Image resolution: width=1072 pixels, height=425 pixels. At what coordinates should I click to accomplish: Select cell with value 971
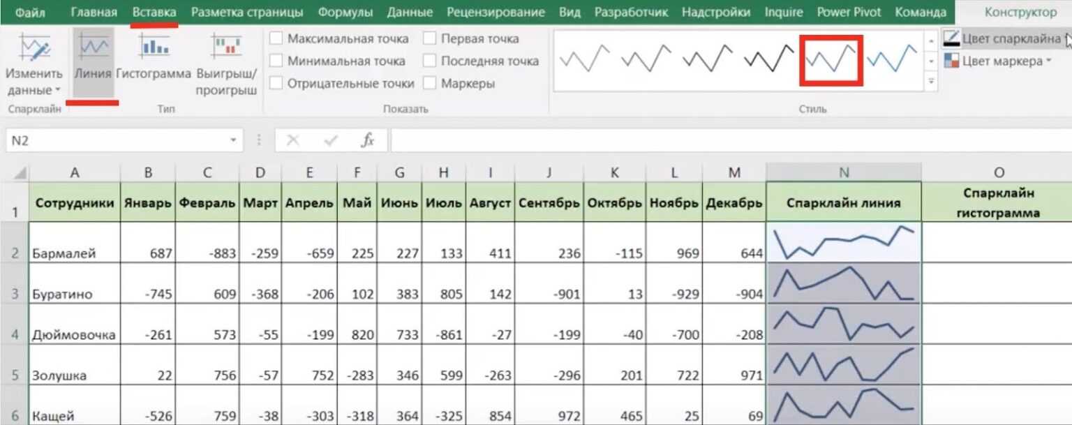click(734, 364)
